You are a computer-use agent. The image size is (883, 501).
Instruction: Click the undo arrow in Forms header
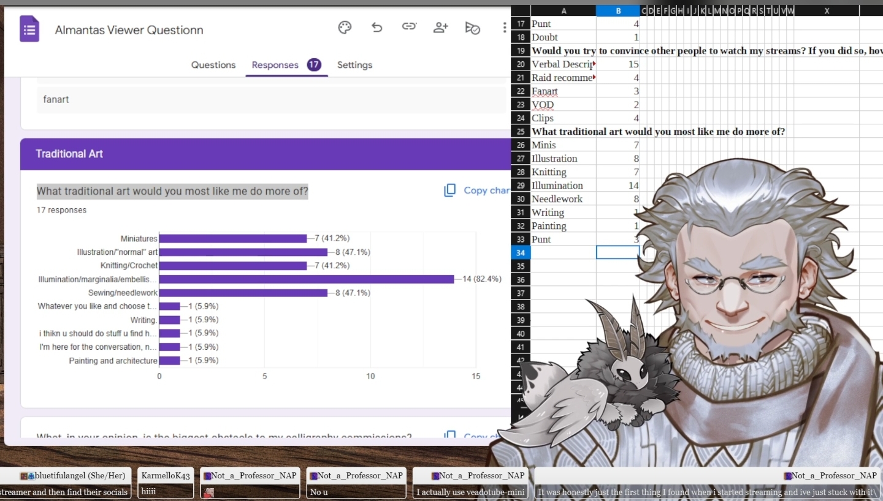tap(377, 28)
